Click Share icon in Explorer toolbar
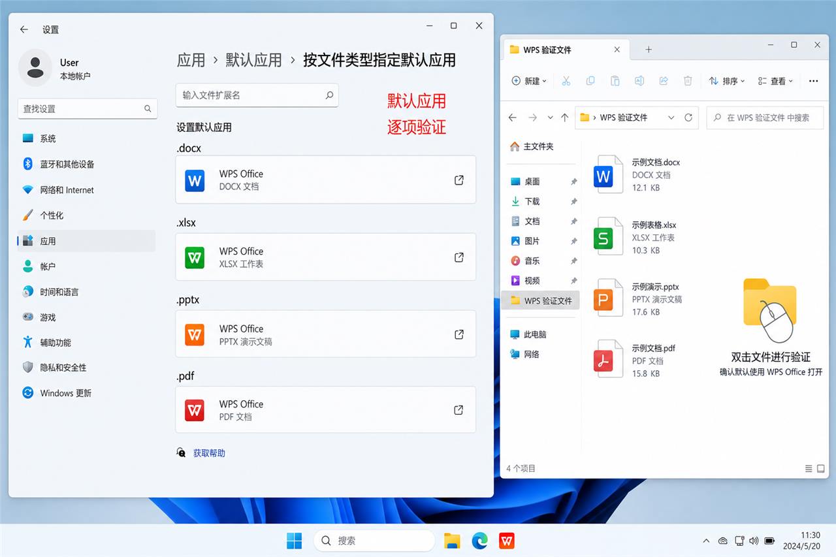Viewport: 836px width, 557px height. click(x=664, y=81)
